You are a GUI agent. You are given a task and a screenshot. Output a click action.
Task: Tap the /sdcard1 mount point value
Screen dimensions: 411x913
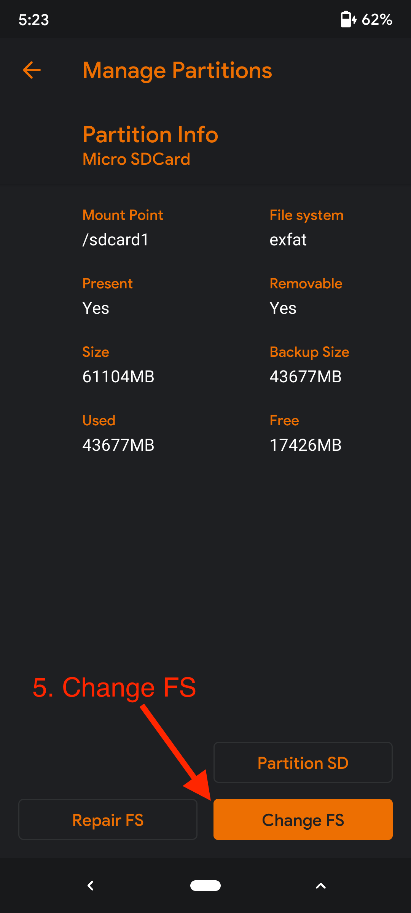pyautogui.click(x=116, y=240)
